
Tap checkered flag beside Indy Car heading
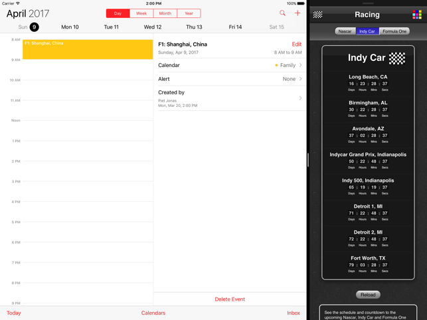(396, 58)
